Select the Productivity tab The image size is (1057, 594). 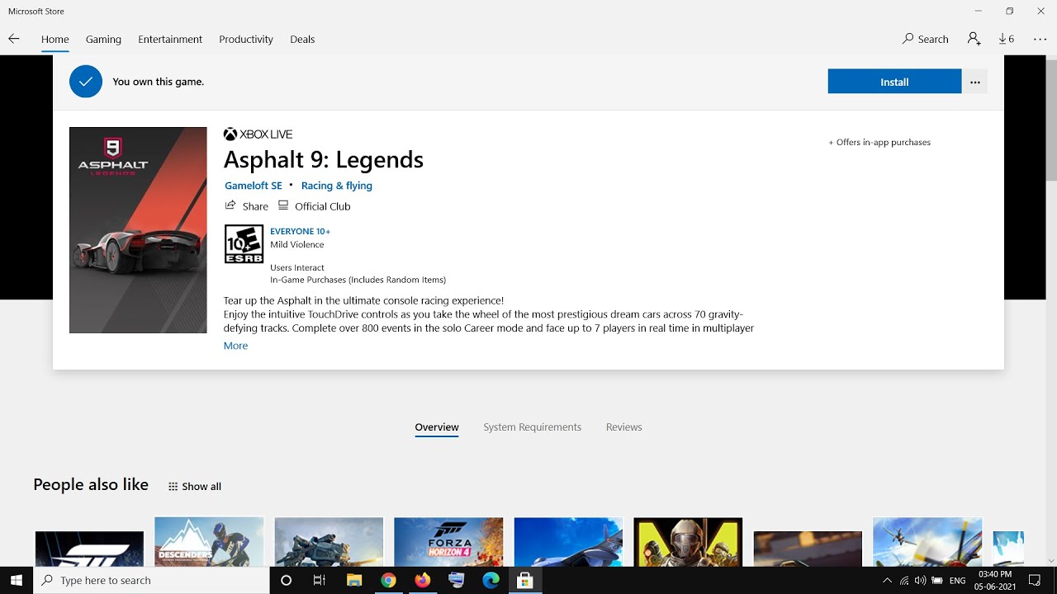(x=246, y=39)
